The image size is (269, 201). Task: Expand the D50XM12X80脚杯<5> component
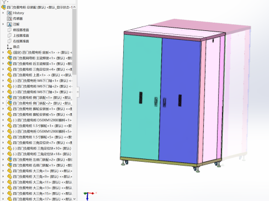(x=3, y=131)
